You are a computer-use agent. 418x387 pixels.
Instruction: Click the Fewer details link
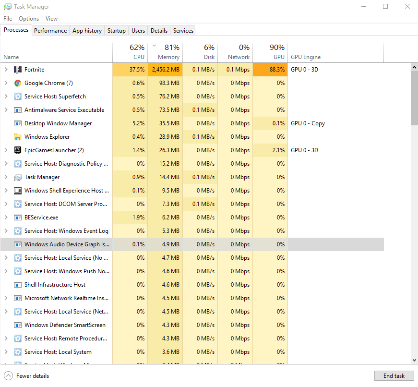(x=33, y=376)
